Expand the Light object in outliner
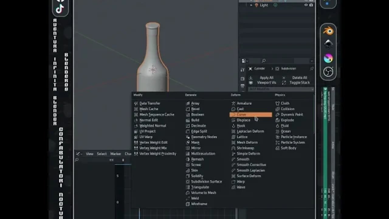The width and height of the screenshot is (389, 219). click(x=251, y=5)
